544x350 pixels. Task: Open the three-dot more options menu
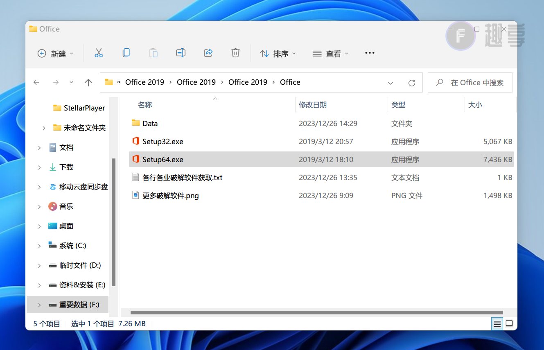click(370, 53)
